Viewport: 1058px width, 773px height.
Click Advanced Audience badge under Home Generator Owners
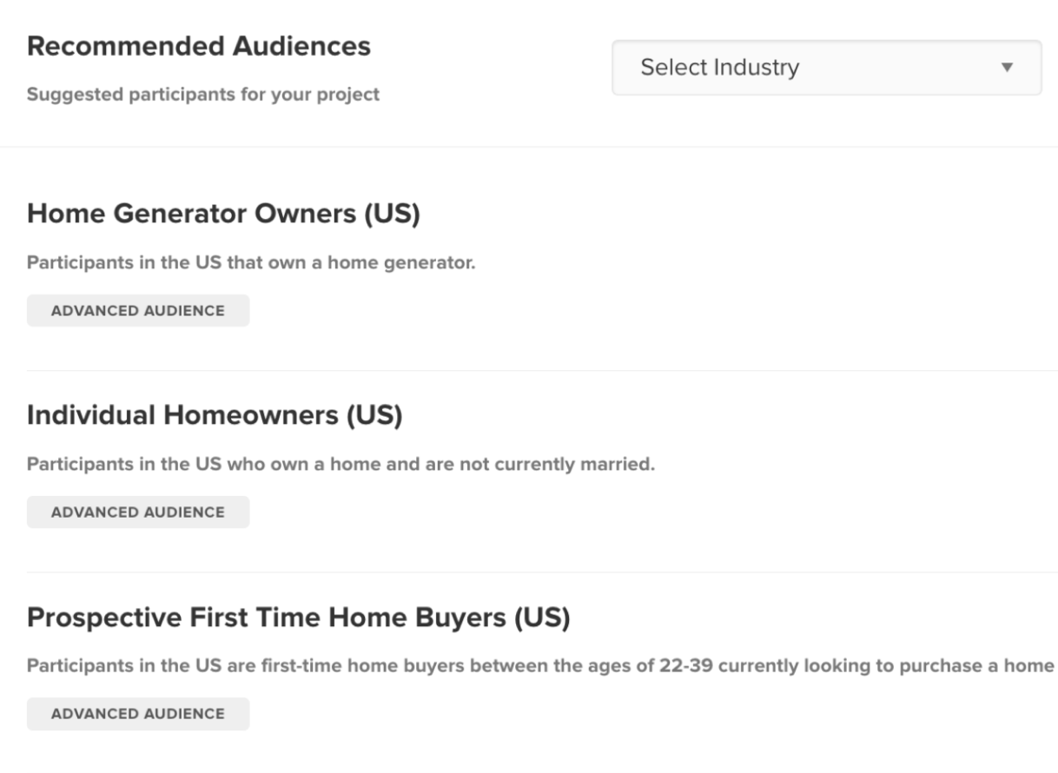138,310
